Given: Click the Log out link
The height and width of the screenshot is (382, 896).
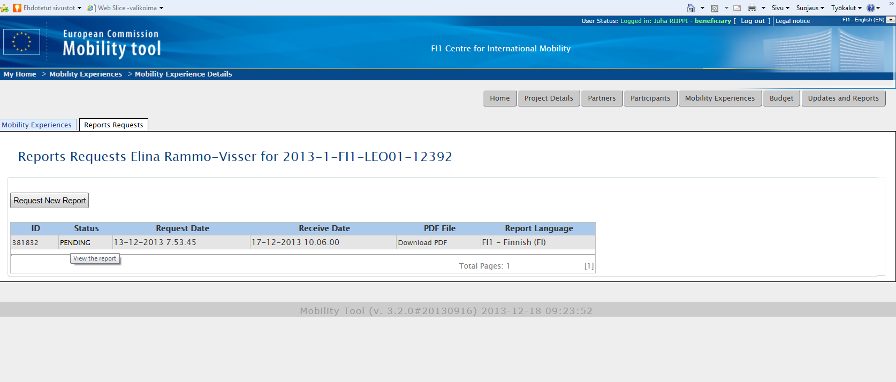Looking at the screenshot, I should click(753, 21).
